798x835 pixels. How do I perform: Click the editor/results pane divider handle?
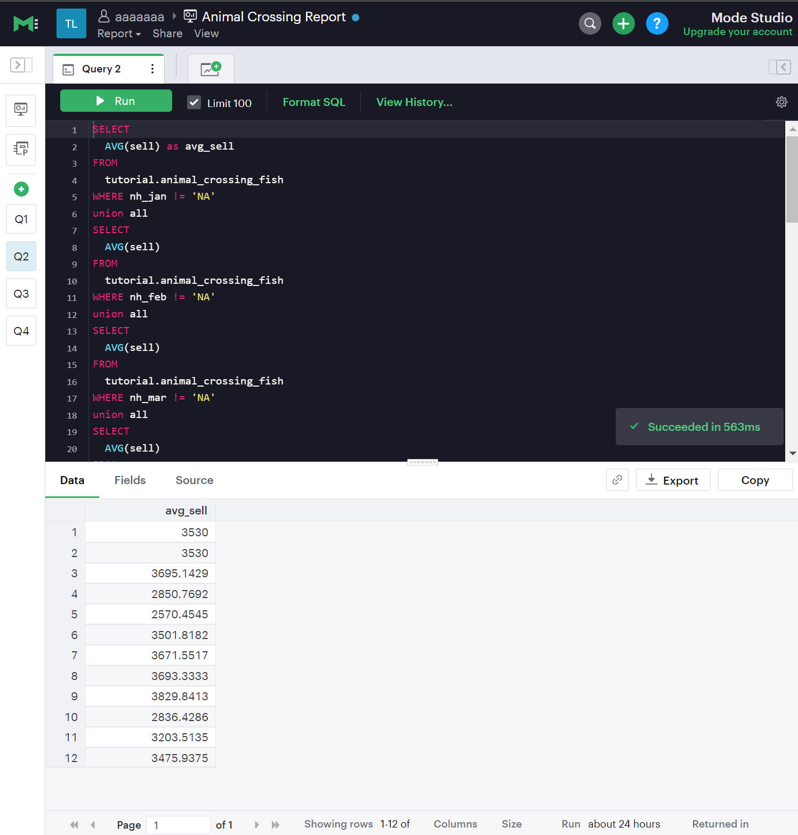423,462
